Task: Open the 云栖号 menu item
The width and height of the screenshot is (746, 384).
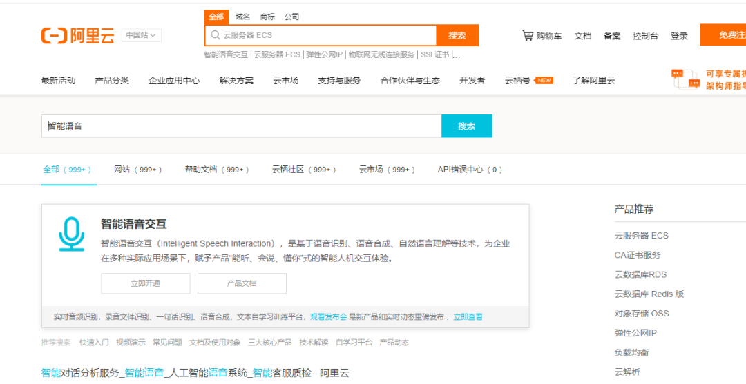Action: point(517,81)
